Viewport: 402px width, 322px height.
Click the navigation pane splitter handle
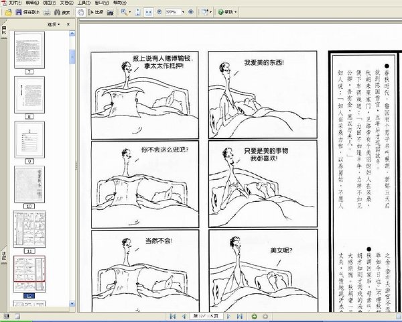click(76, 166)
